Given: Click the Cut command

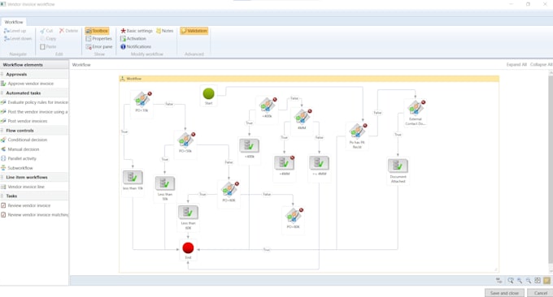Looking at the screenshot, I should [x=46, y=31].
